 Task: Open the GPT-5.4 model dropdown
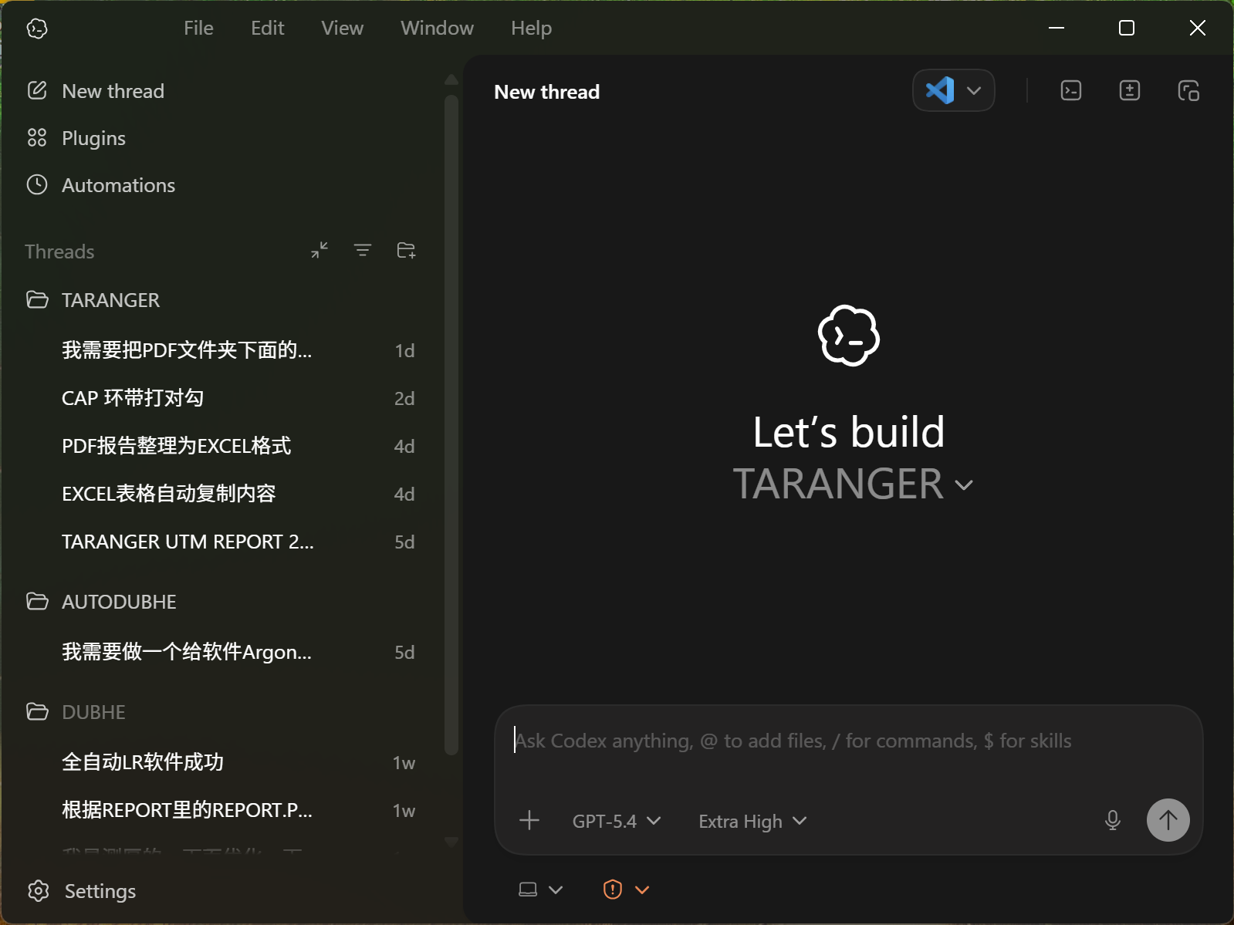(x=616, y=821)
